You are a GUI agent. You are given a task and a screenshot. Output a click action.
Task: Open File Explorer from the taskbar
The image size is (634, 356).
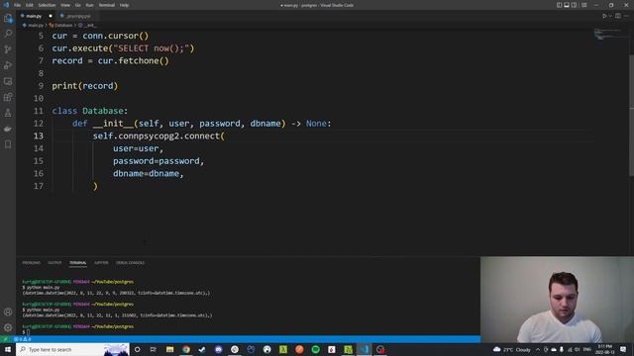[x=169, y=349]
